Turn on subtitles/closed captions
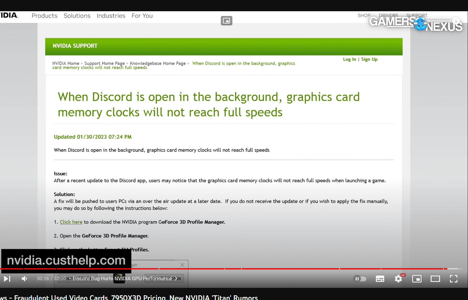The height and width of the screenshot is (300, 468). 380,279
